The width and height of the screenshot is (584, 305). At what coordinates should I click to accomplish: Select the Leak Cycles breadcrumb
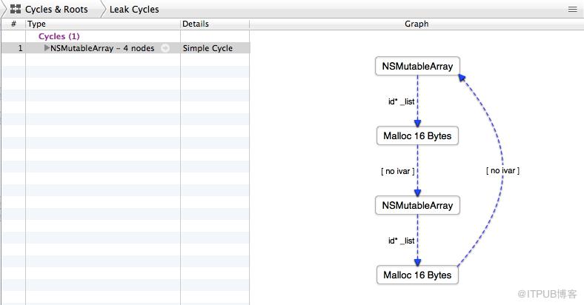[x=134, y=10]
